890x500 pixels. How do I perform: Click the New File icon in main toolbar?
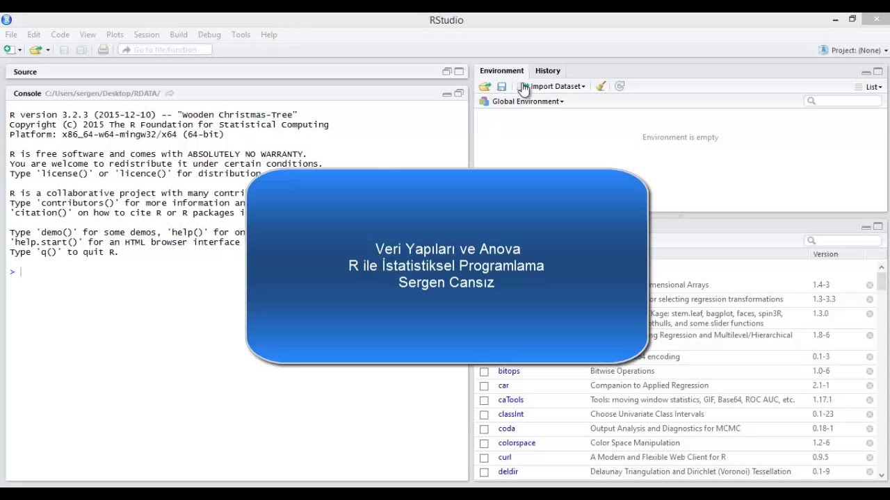coord(9,50)
